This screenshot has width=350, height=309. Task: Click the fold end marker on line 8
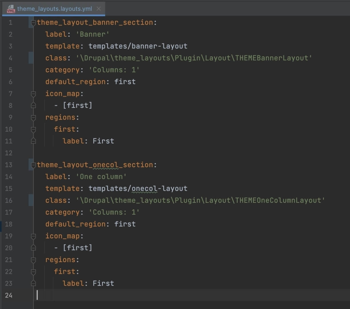click(33, 106)
